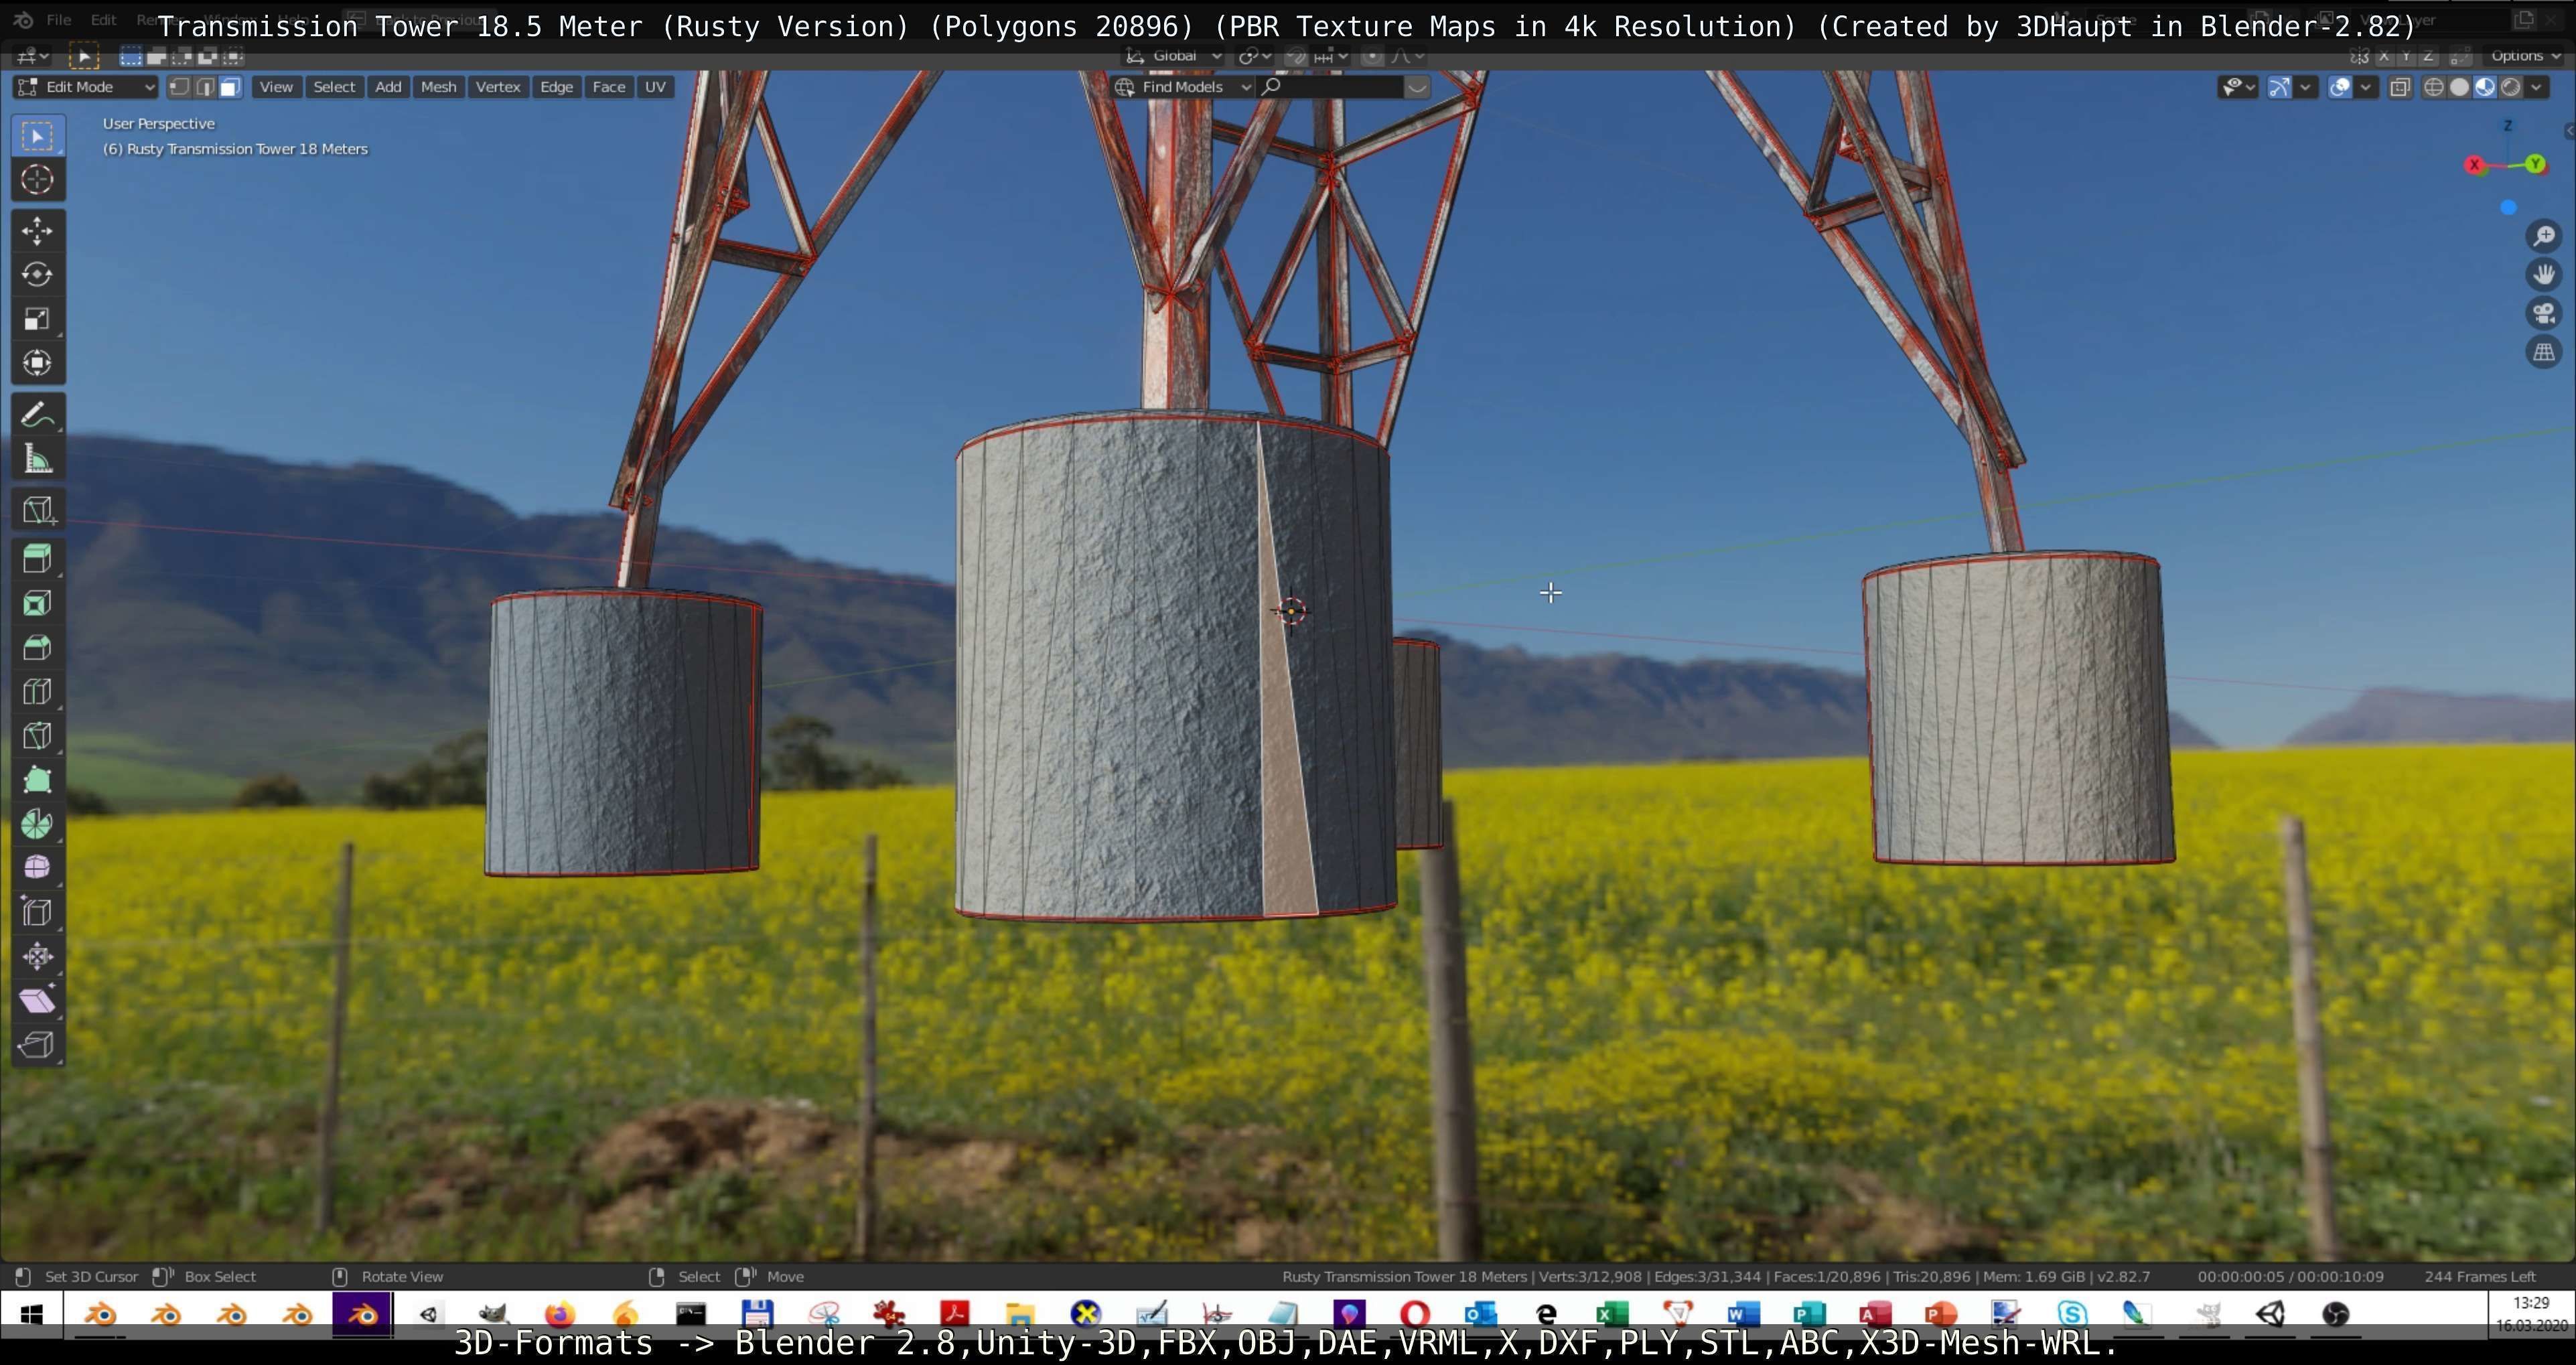Select the Add Cube tool
2576x1365 pixels.
point(37,510)
